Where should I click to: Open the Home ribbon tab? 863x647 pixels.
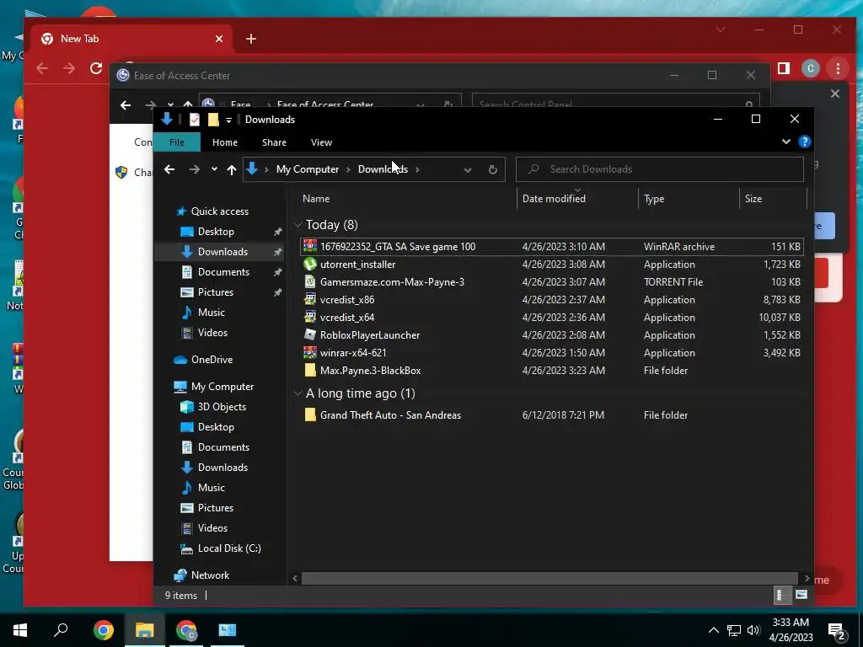tap(224, 142)
